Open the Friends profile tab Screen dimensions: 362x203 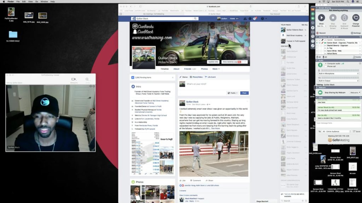(190, 69)
